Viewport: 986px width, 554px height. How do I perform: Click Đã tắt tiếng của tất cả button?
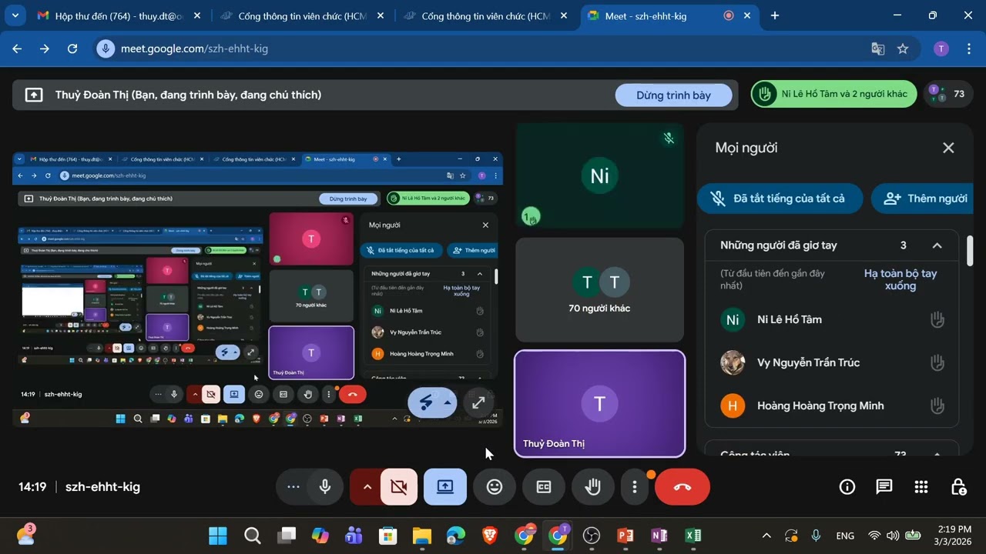[778, 199]
